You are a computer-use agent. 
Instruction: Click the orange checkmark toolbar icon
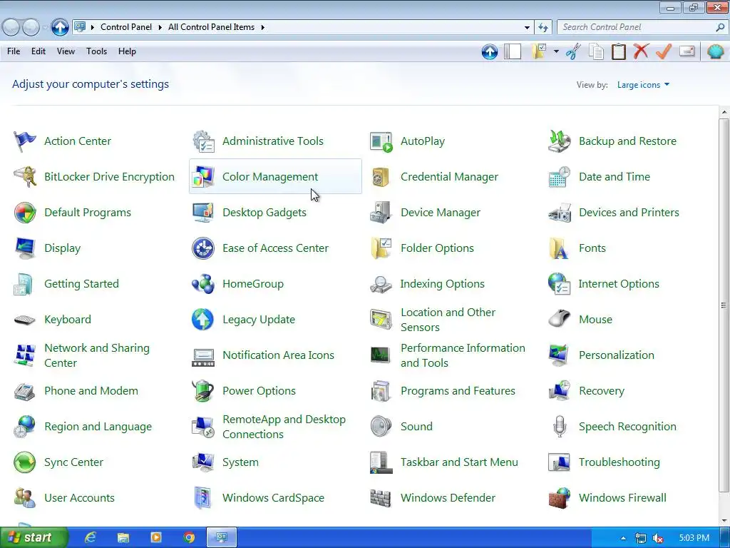(x=664, y=51)
